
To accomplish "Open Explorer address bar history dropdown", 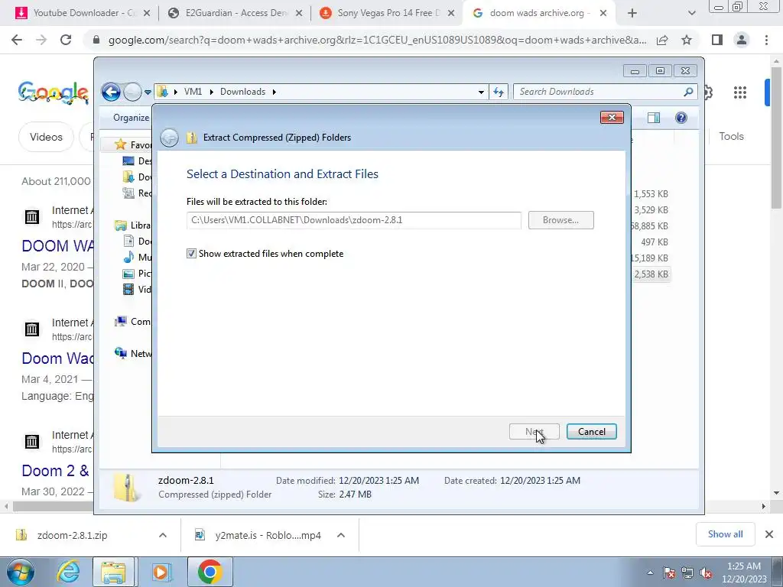I will (481, 92).
